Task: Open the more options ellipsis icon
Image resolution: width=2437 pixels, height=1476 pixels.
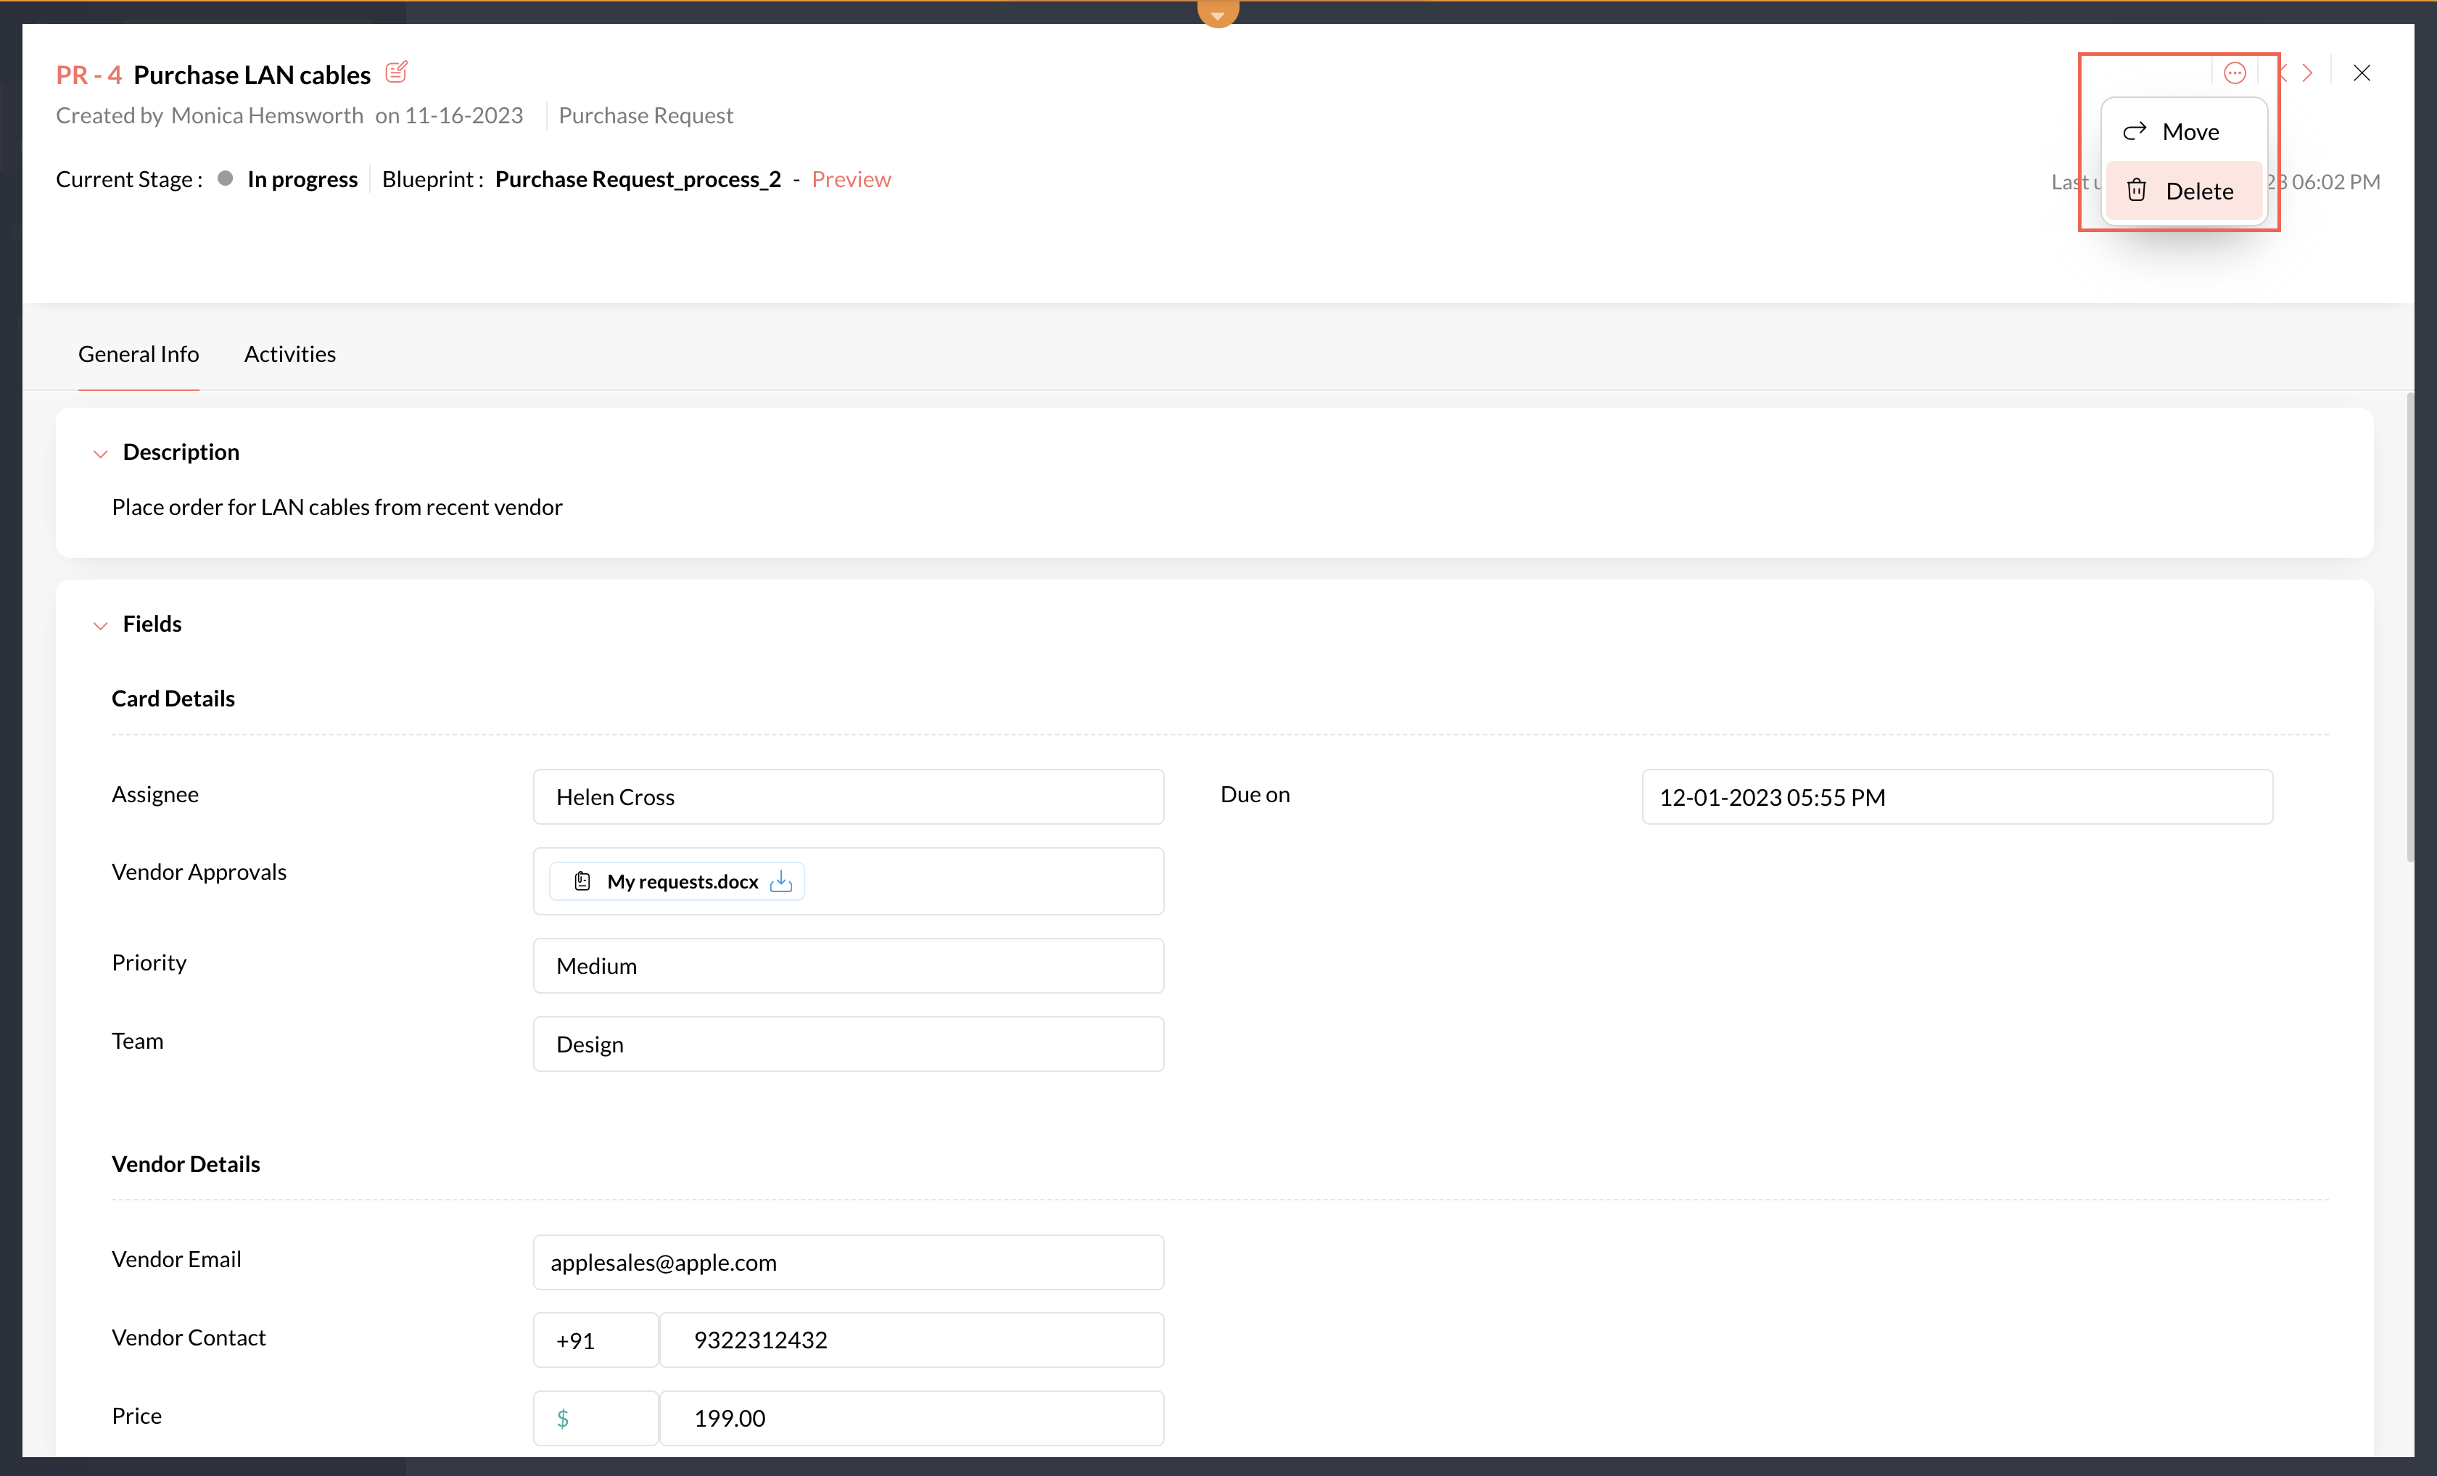Action: coord(2234,73)
